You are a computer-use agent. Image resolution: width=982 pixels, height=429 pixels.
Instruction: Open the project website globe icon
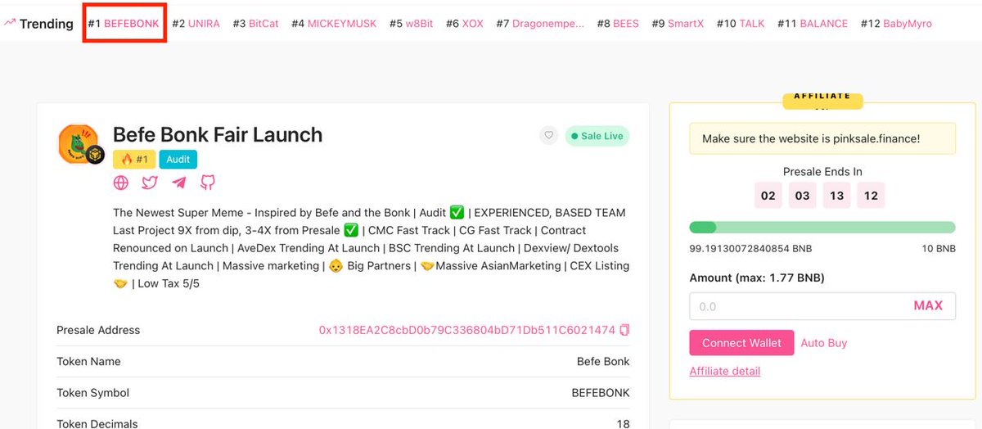click(x=121, y=183)
